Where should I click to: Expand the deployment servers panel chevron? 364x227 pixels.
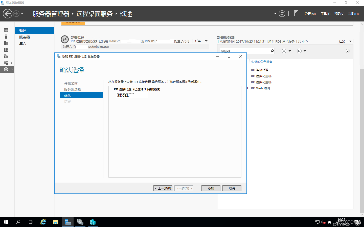[348, 51]
